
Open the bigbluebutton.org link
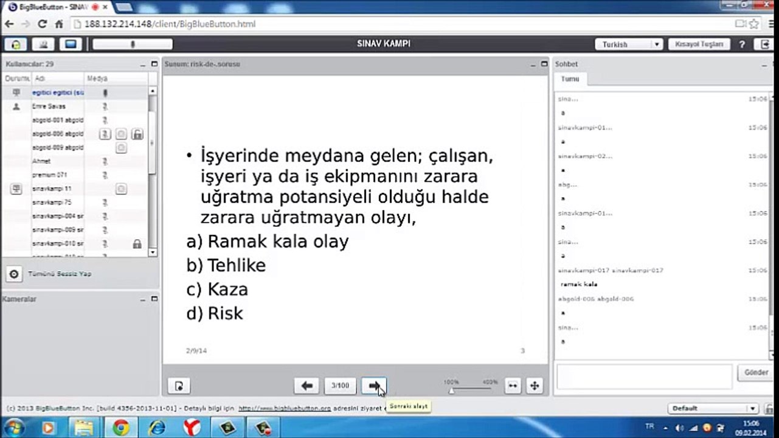(x=285, y=409)
